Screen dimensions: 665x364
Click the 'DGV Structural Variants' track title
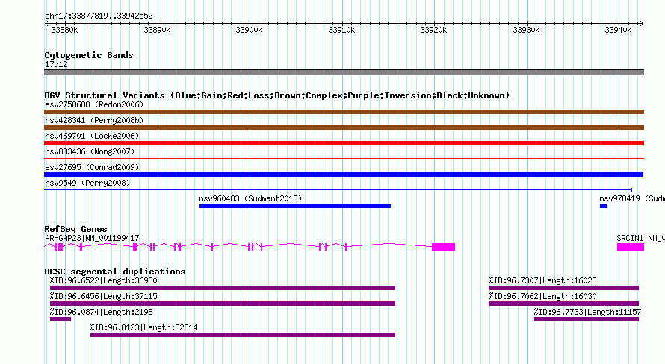click(277, 95)
